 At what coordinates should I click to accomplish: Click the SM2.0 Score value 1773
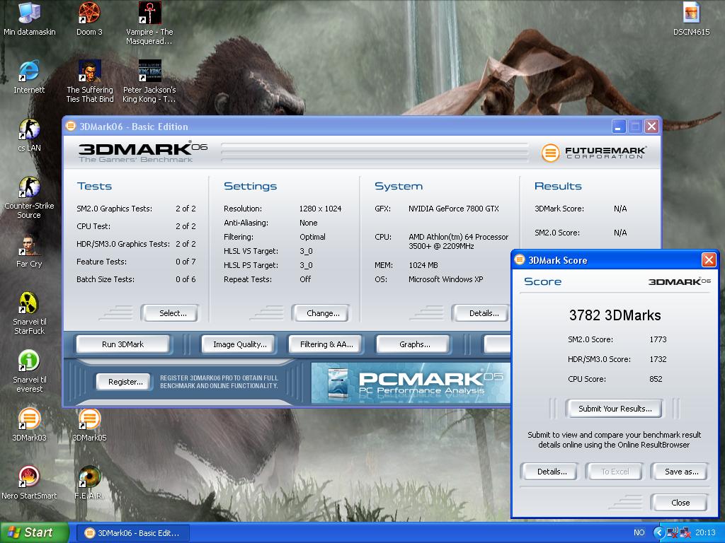(x=658, y=339)
